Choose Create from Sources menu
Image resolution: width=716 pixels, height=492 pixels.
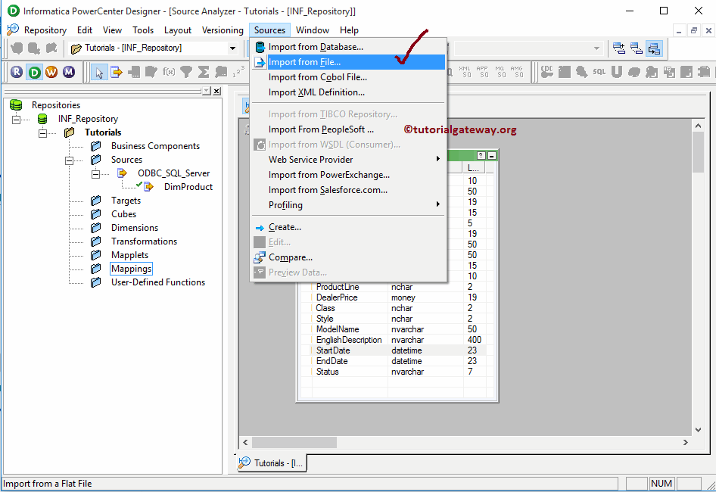[x=347, y=227]
